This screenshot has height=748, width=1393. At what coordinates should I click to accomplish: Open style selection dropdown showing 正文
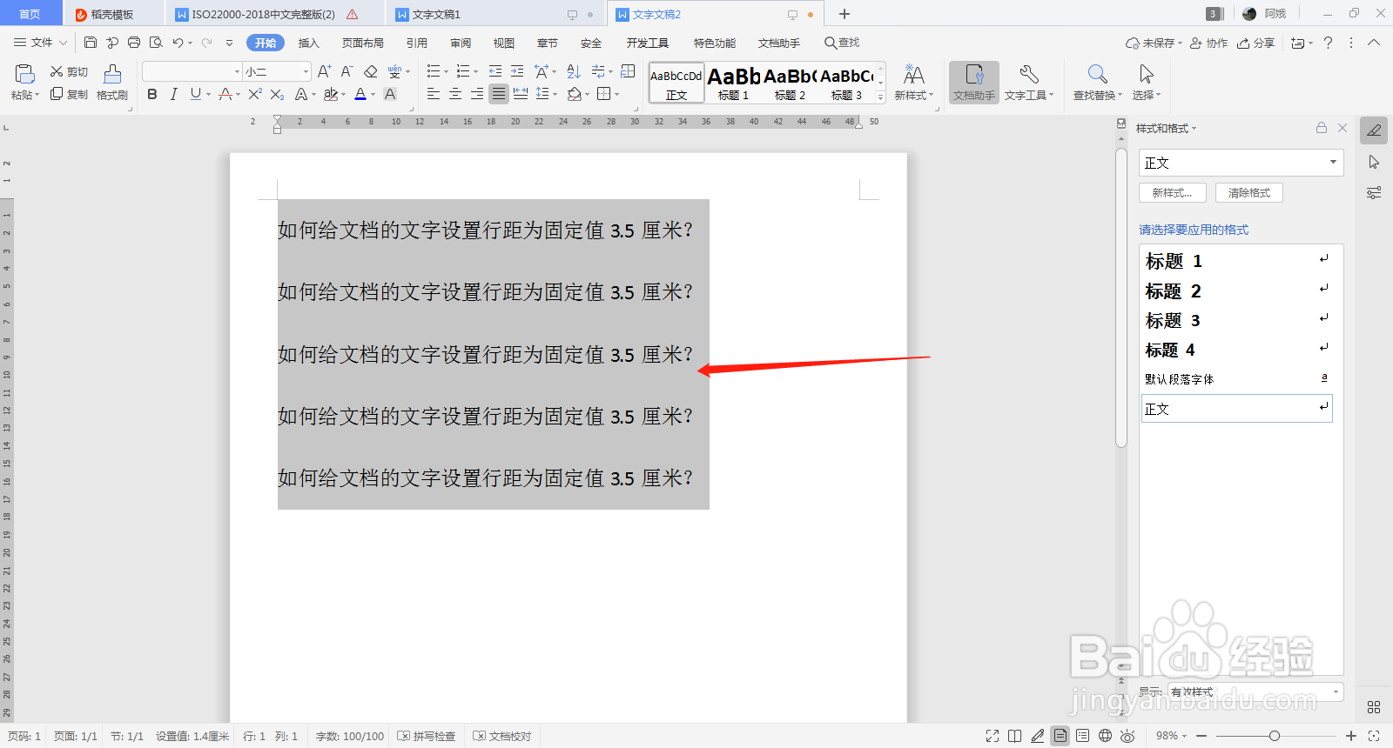tap(1242, 163)
